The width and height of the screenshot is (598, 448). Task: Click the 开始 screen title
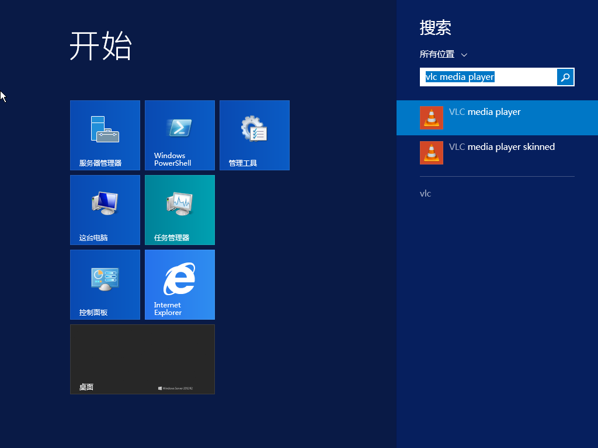click(x=102, y=47)
